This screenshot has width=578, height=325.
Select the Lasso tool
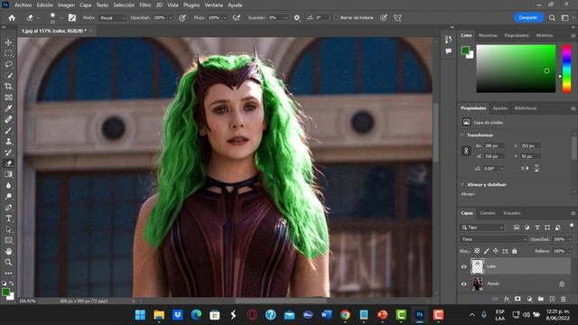tap(8, 64)
